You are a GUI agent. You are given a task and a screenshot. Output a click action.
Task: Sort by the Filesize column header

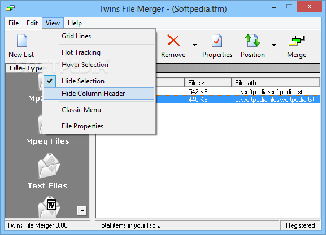pos(208,82)
